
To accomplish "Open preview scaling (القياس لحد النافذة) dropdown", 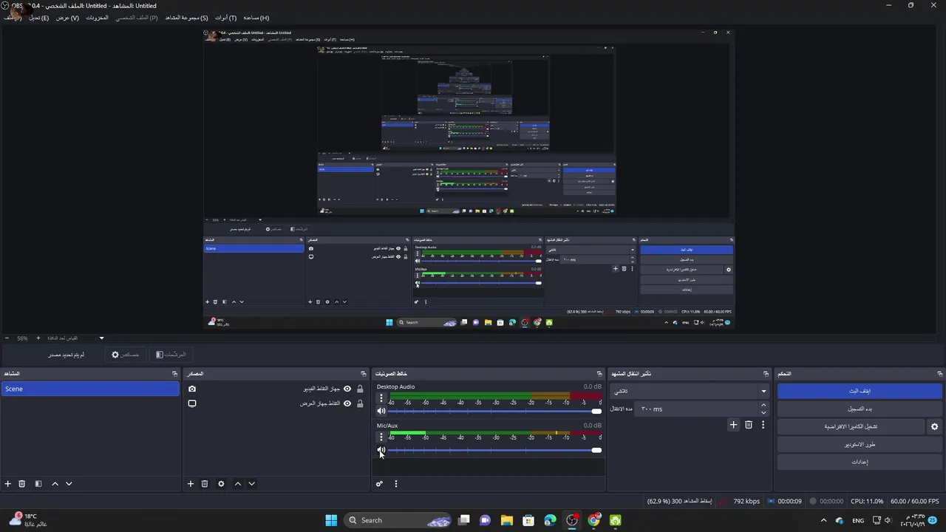I will 75,338.
